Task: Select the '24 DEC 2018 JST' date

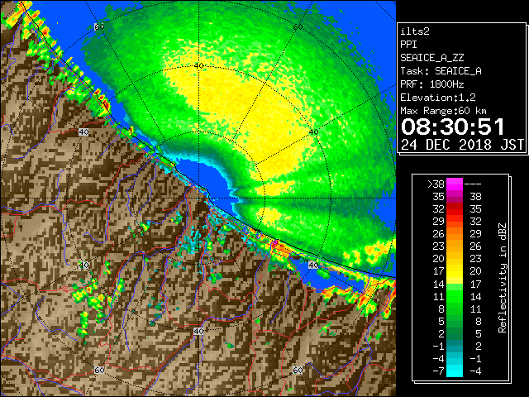Action: pyautogui.click(x=462, y=145)
